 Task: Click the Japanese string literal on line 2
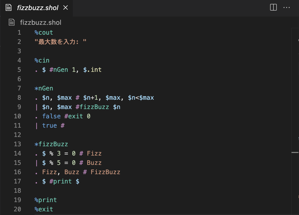(x=60, y=42)
